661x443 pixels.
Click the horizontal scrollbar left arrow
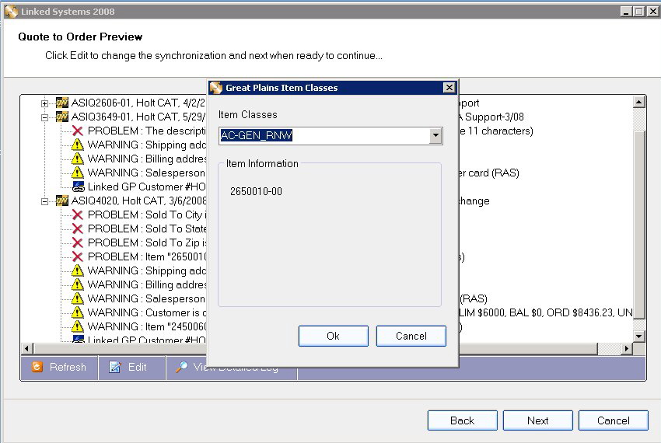[27, 349]
